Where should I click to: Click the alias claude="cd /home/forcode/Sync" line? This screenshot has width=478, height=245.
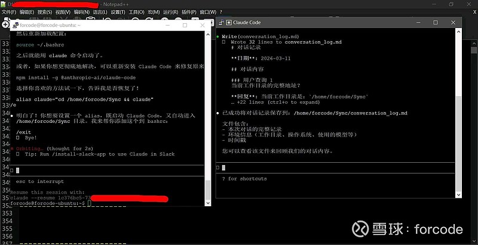click(x=85, y=100)
